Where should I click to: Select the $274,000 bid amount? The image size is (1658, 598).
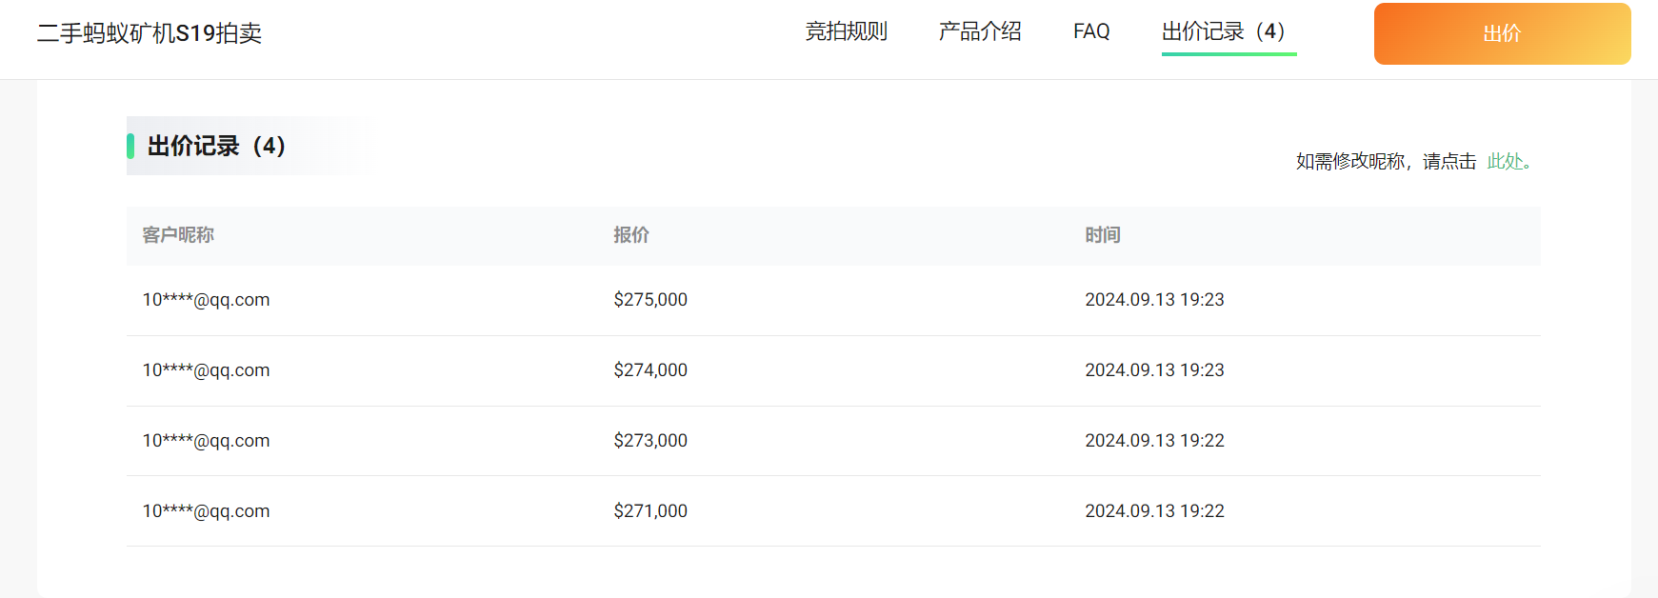click(x=650, y=370)
